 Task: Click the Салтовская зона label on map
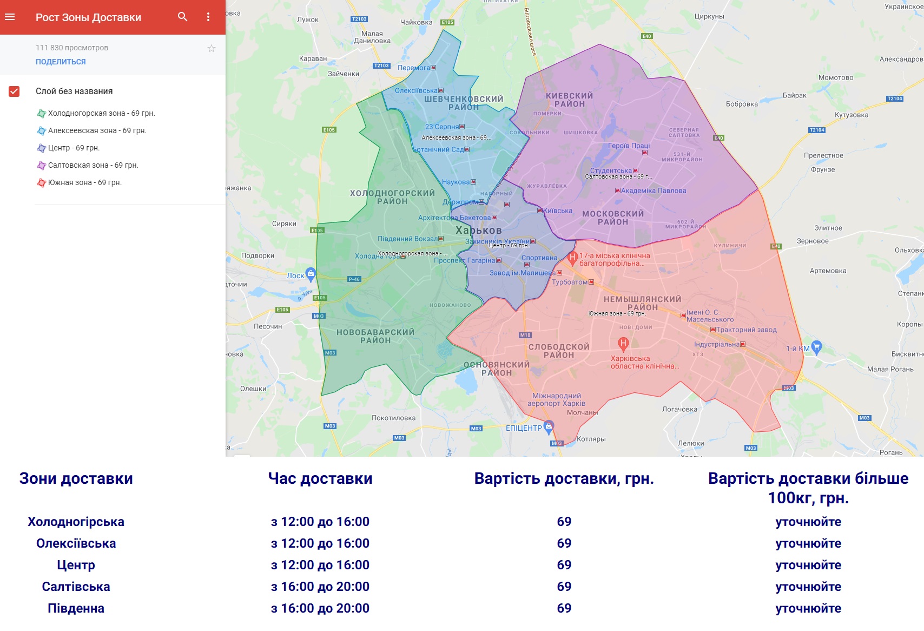[x=618, y=176]
